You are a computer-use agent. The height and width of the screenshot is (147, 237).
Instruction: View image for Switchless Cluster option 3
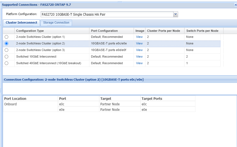(x=139, y=50)
